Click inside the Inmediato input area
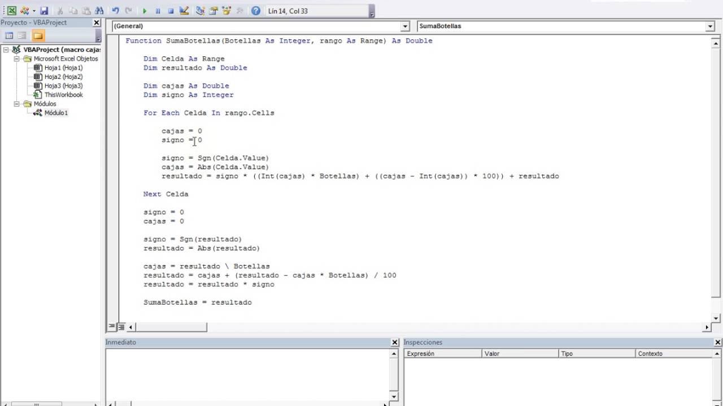 pyautogui.click(x=247, y=375)
